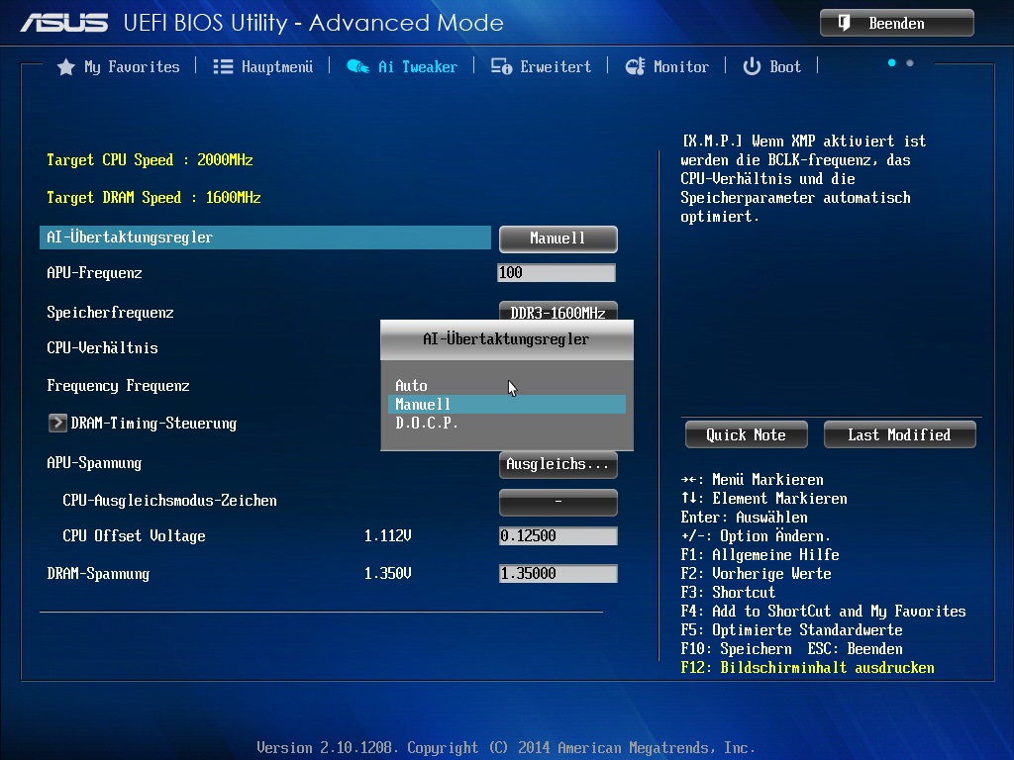1014x760 pixels.
Task: Click the power icon for Boot
Action: click(752, 66)
